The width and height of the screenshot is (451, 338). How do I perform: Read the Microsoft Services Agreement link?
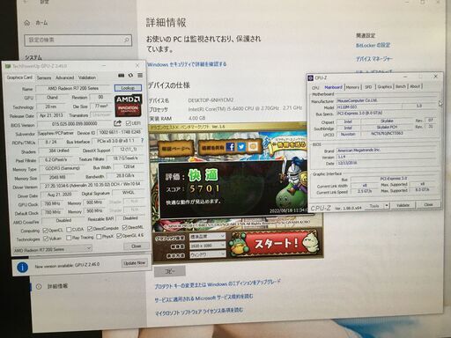pos(203,298)
